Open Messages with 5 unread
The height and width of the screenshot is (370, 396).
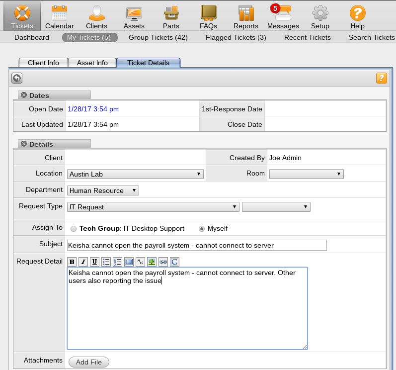pos(283,17)
